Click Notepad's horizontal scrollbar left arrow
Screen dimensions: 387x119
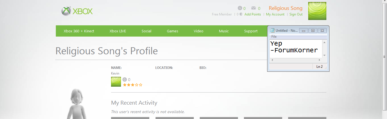pos(272,60)
